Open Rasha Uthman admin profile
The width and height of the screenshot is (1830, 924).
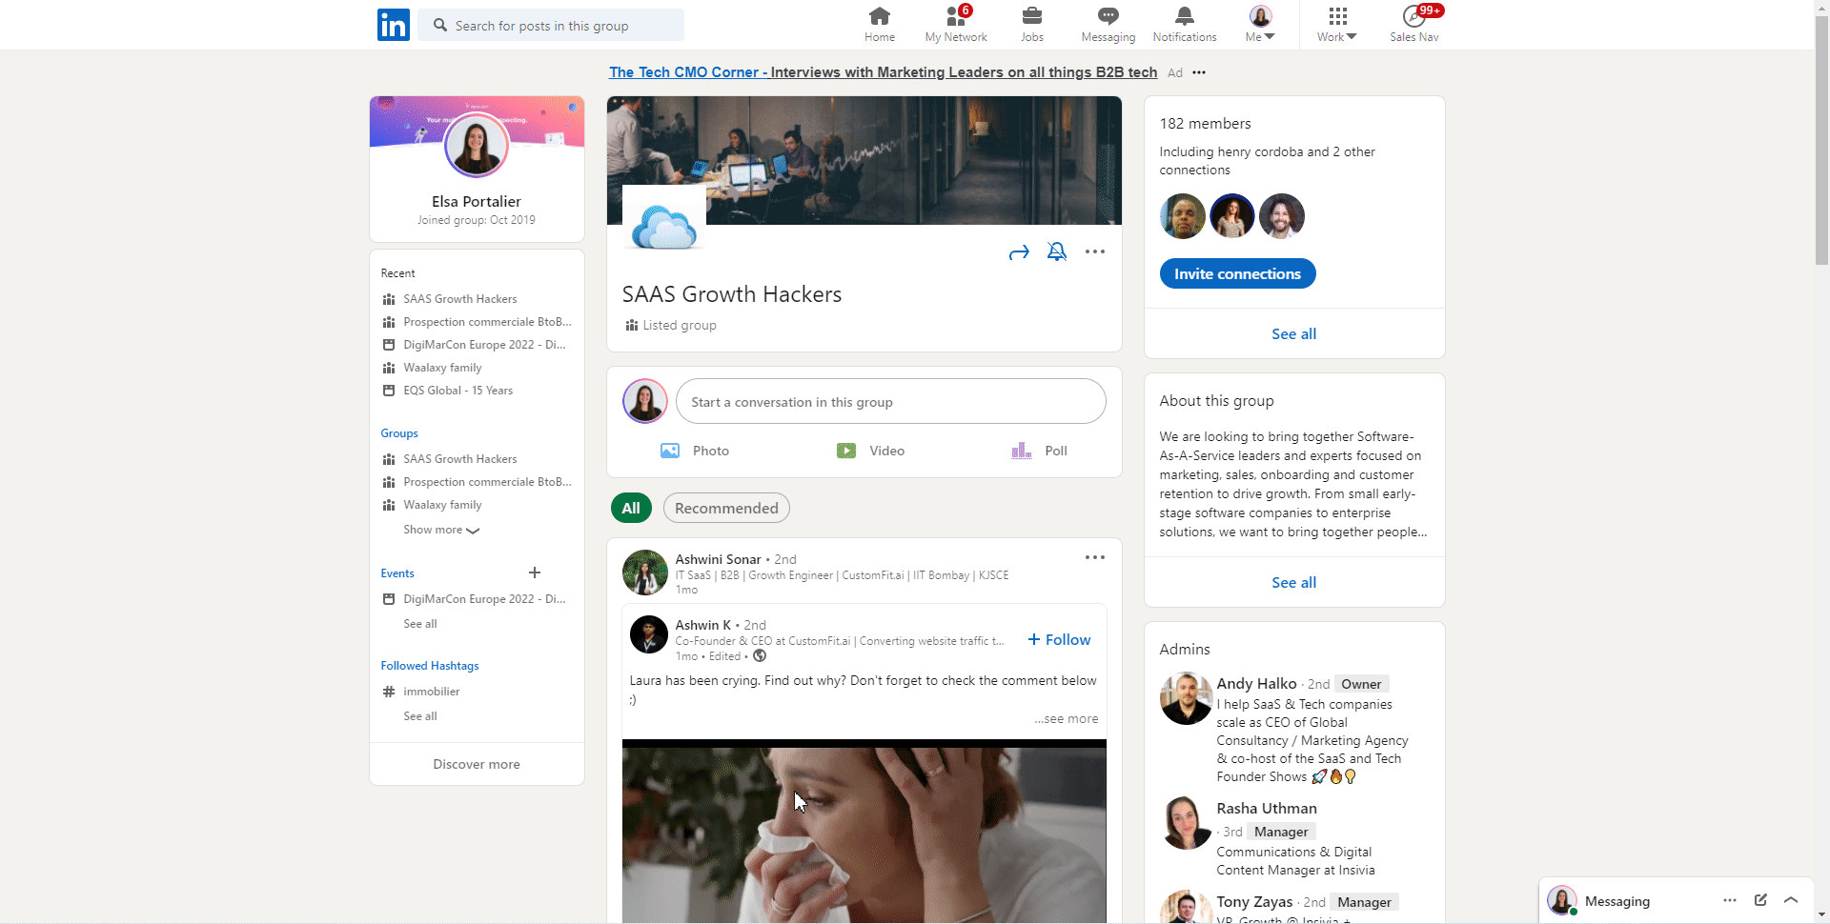(x=1267, y=809)
